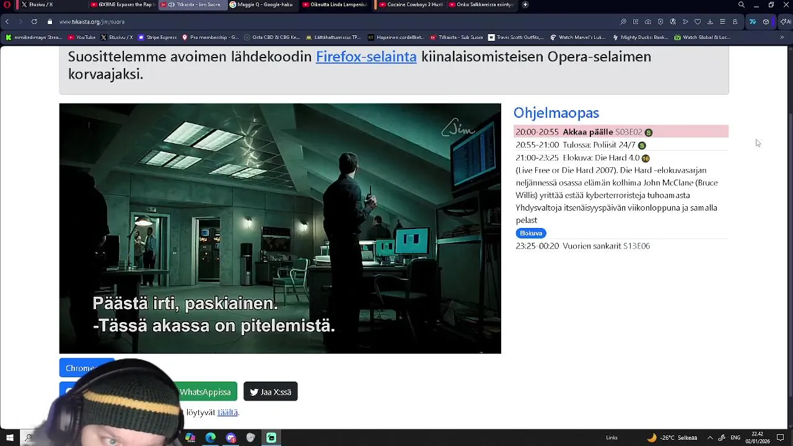Open the Stripe Express bookmark
This screenshot has height=446, width=793.
pyautogui.click(x=157, y=37)
